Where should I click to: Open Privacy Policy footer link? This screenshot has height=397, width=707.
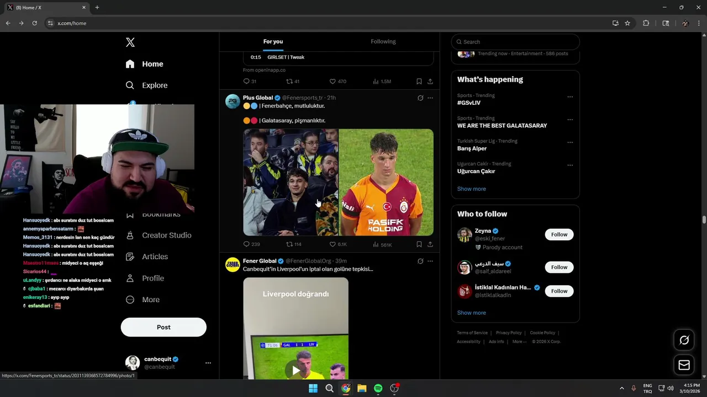coord(509,333)
